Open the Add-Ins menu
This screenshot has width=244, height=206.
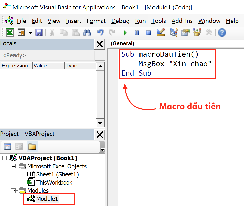coord(182,21)
